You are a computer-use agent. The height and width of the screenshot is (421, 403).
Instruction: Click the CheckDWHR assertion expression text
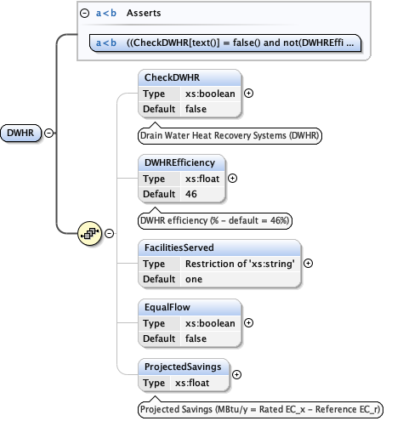coord(240,43)
